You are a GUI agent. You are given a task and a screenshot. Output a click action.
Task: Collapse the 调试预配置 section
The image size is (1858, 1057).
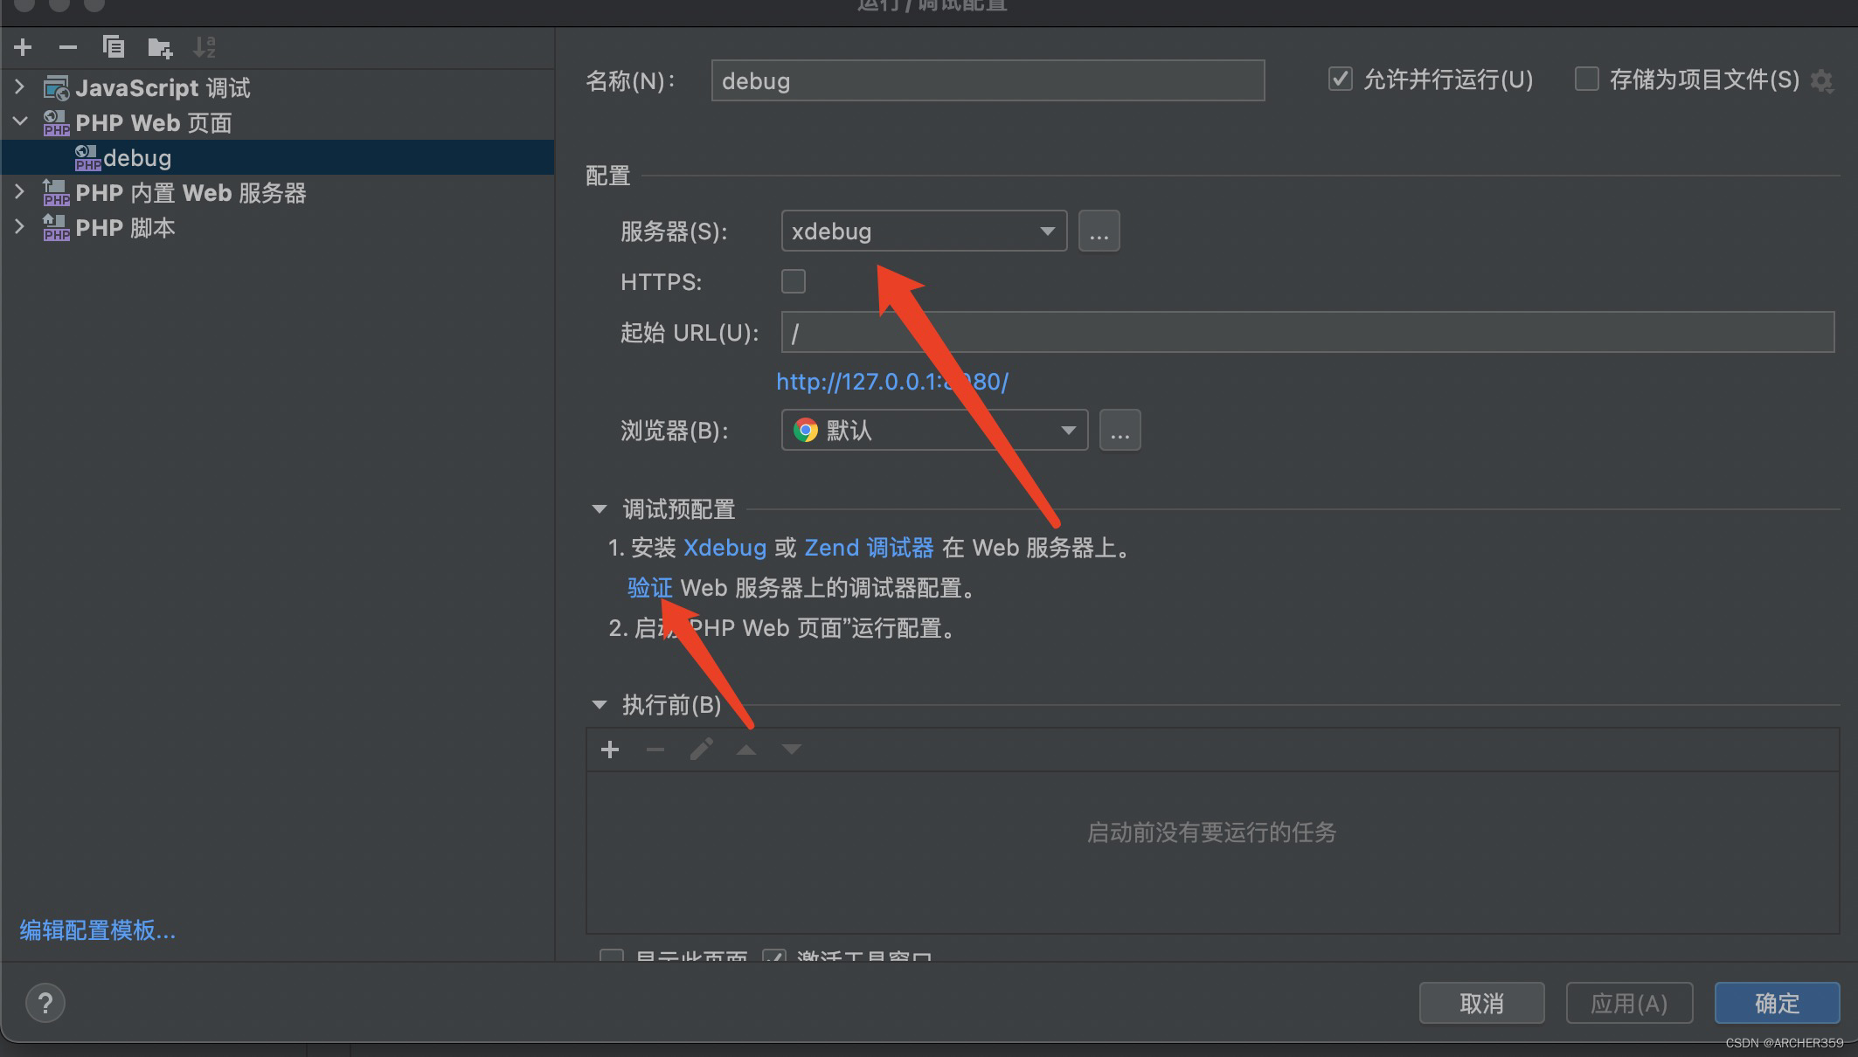click(600, 509)
